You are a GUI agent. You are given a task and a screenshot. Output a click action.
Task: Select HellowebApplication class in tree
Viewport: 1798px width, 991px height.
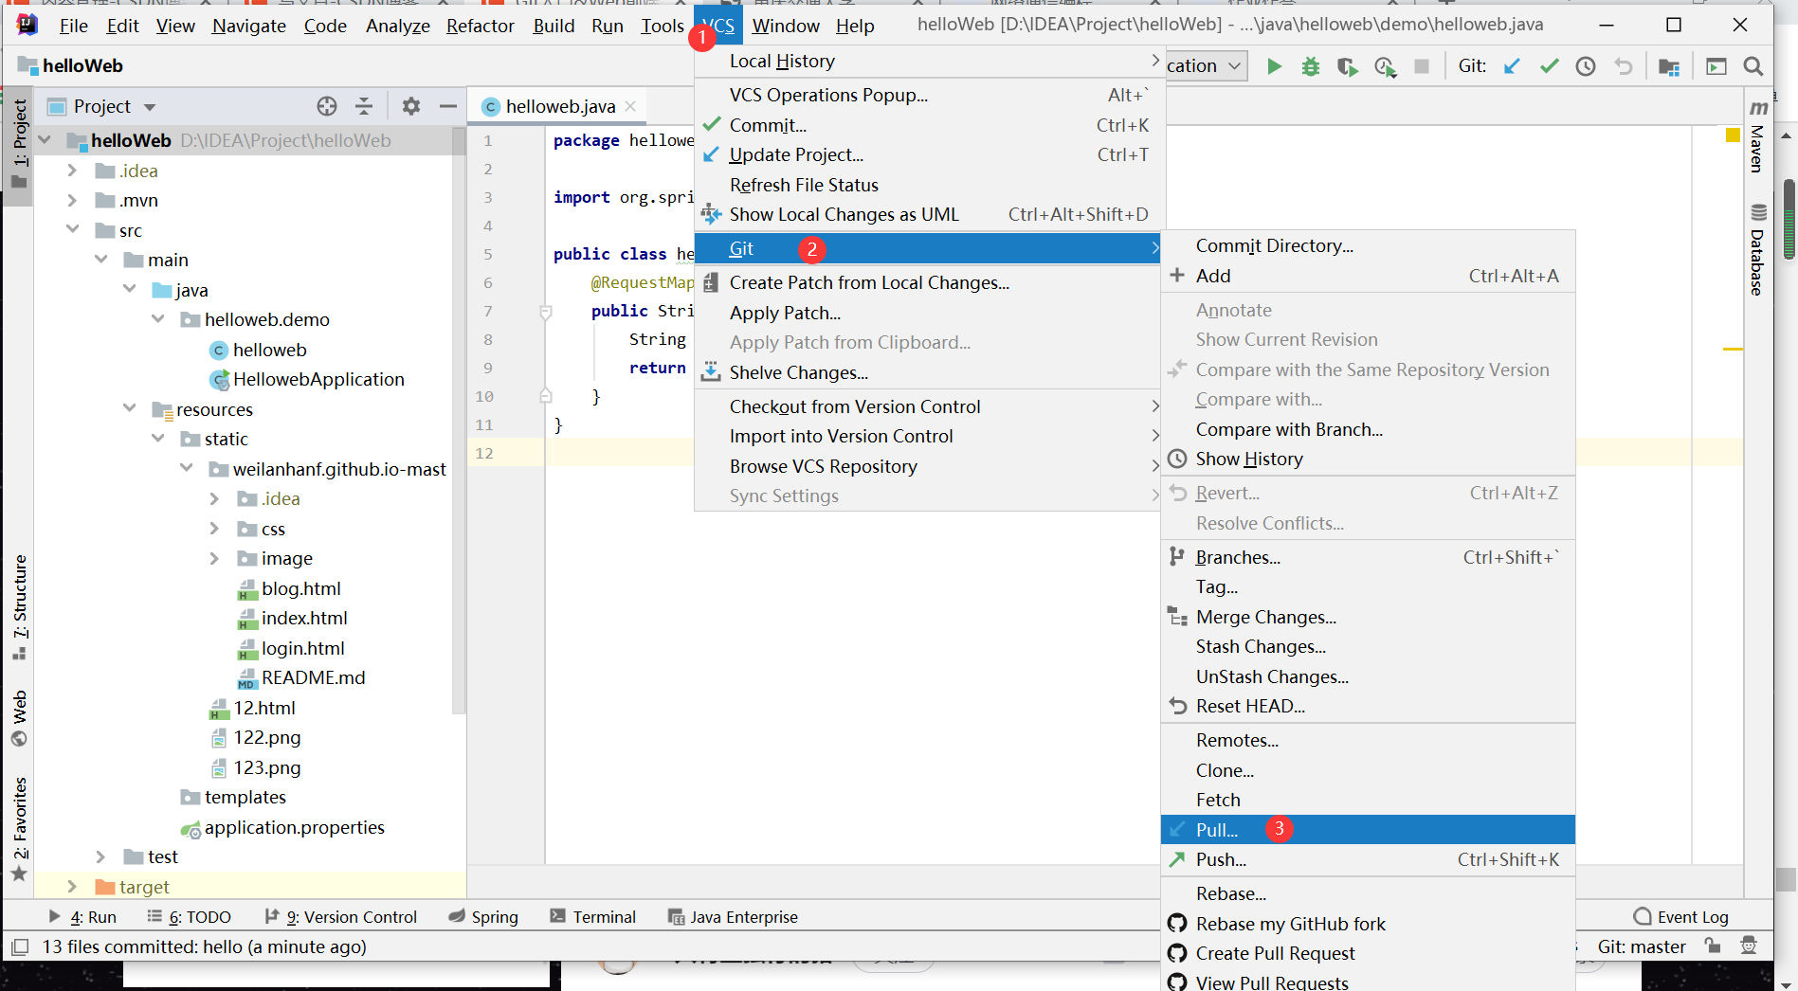[318, 379]
